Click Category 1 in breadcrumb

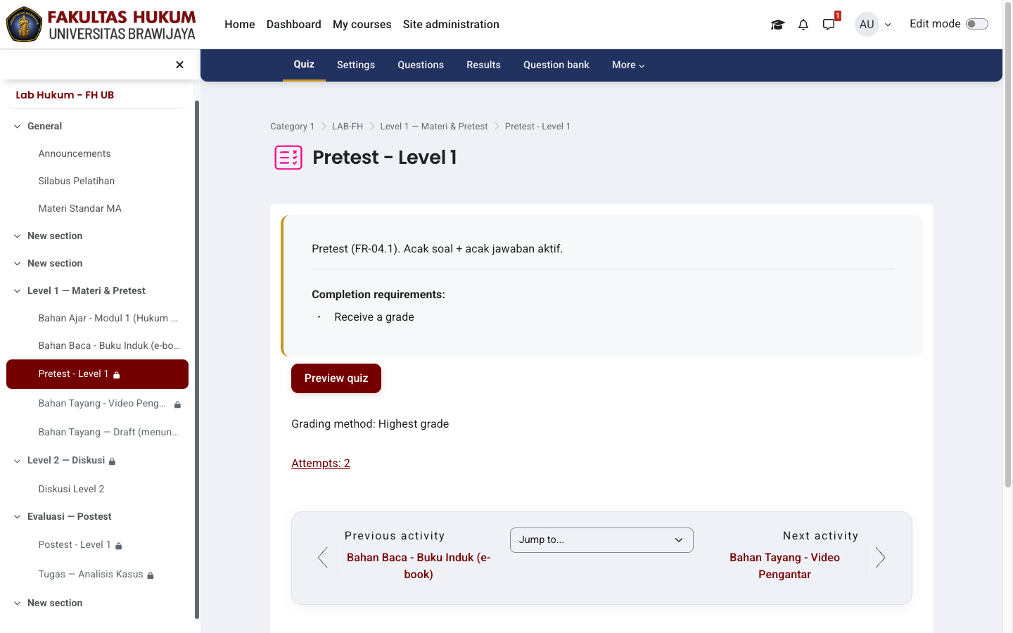click(x=292, y=127)
